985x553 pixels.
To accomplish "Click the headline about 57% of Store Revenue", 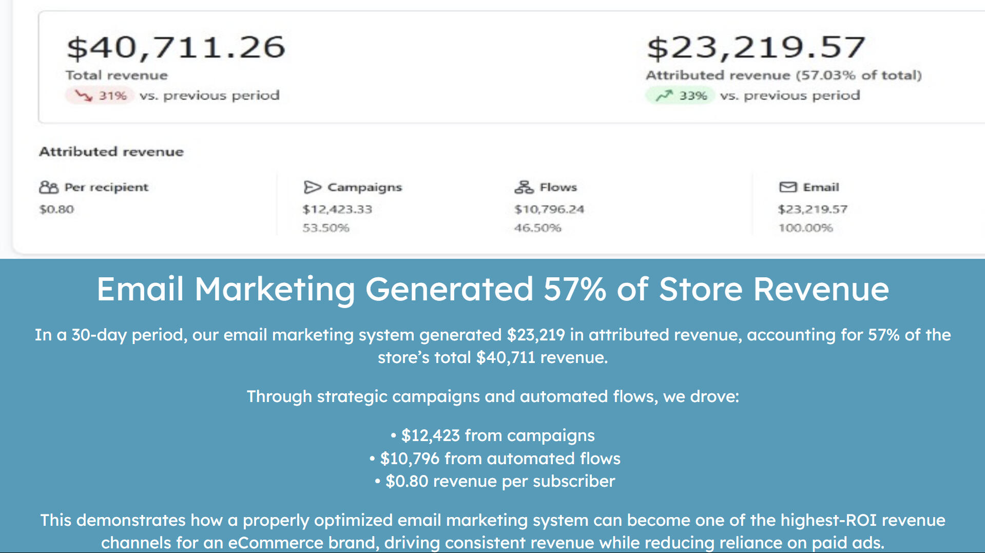I will pyautogui.click(x=492, y=289).
